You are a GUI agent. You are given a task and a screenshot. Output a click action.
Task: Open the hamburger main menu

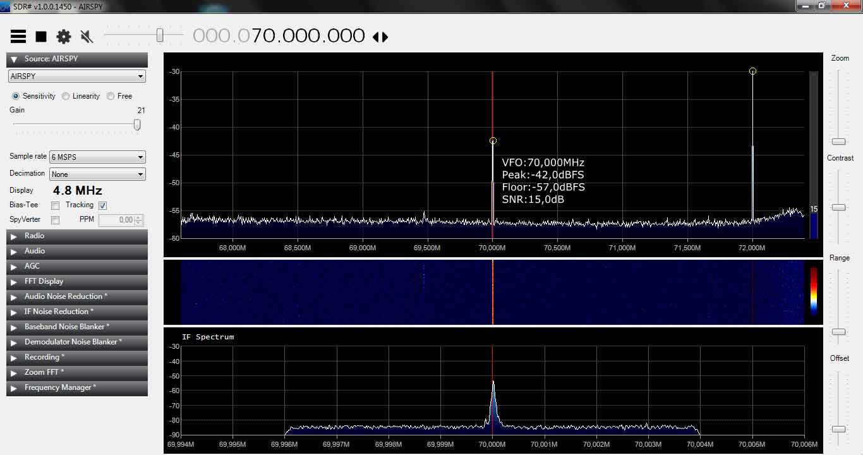click(x=18, y=37)
